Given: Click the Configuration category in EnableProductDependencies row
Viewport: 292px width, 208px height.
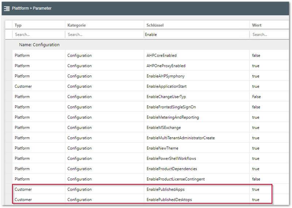Looking at the screenshot, I should coord(80,169).
